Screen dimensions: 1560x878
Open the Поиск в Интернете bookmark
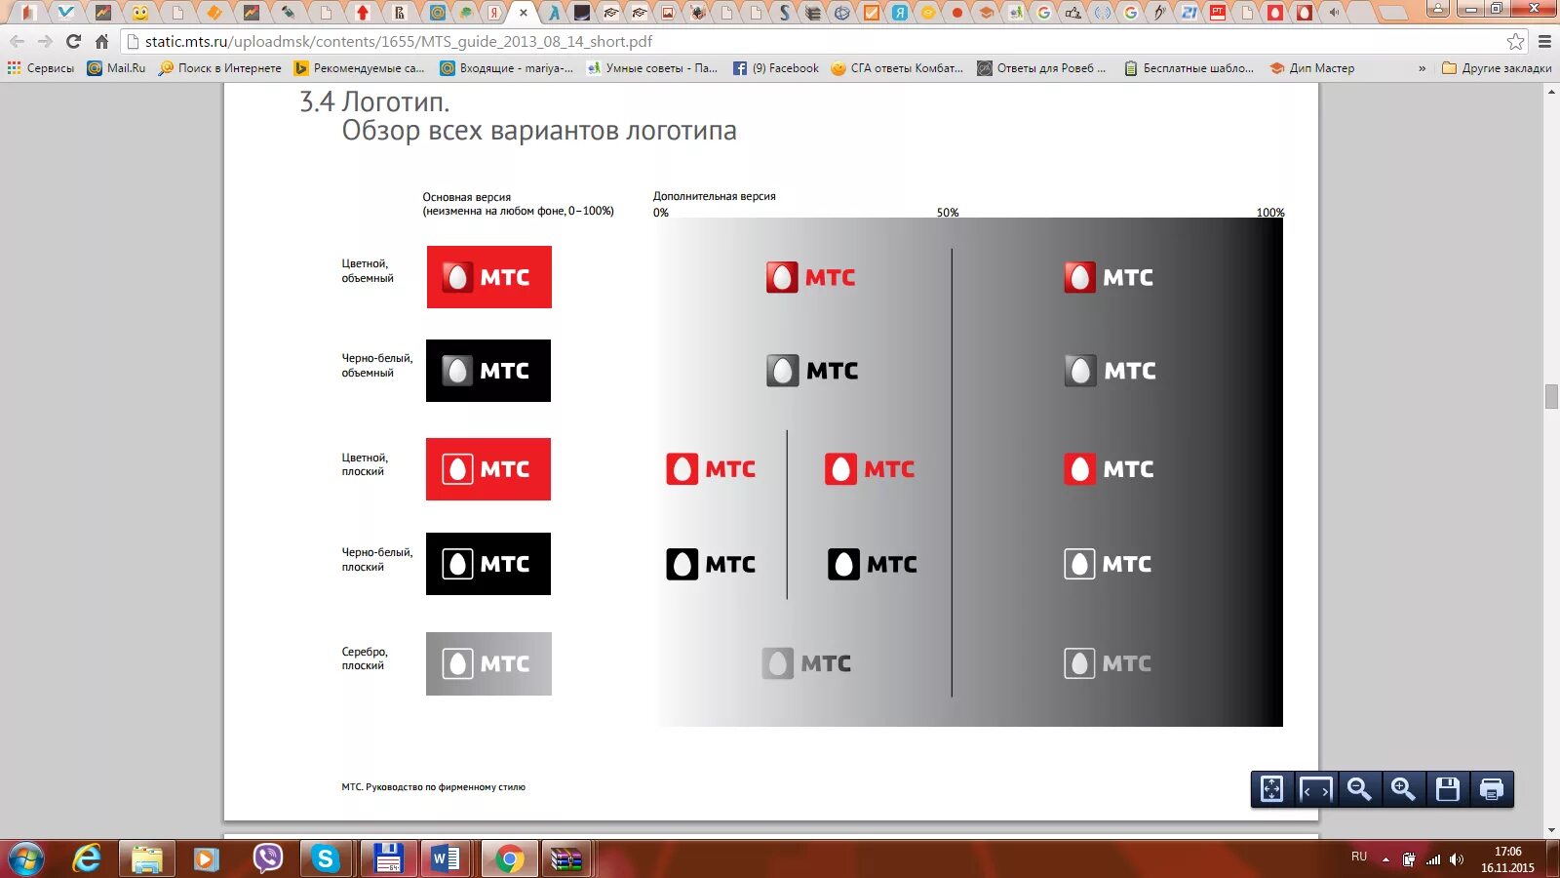coord(220,68)
